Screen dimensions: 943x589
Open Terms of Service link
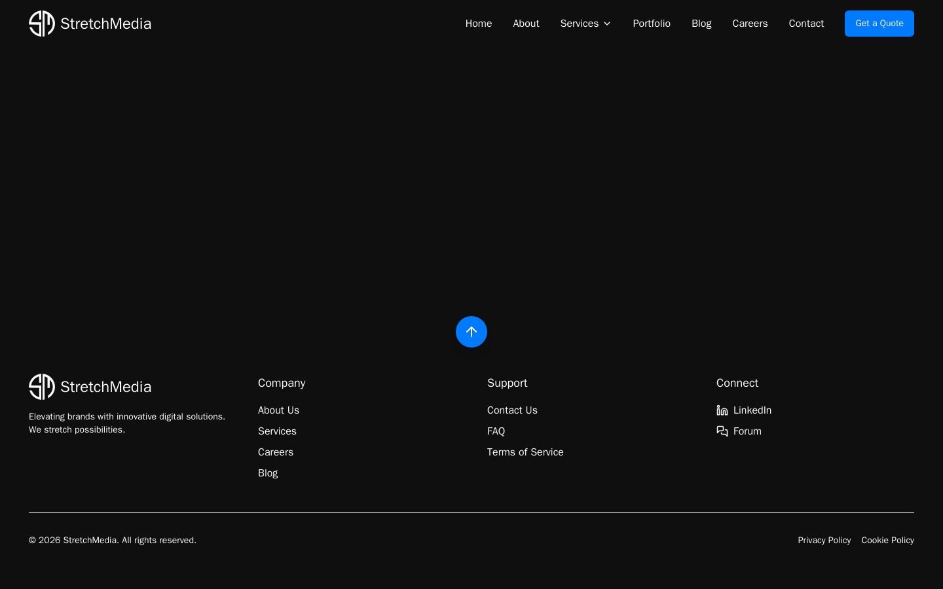[525, 452]
